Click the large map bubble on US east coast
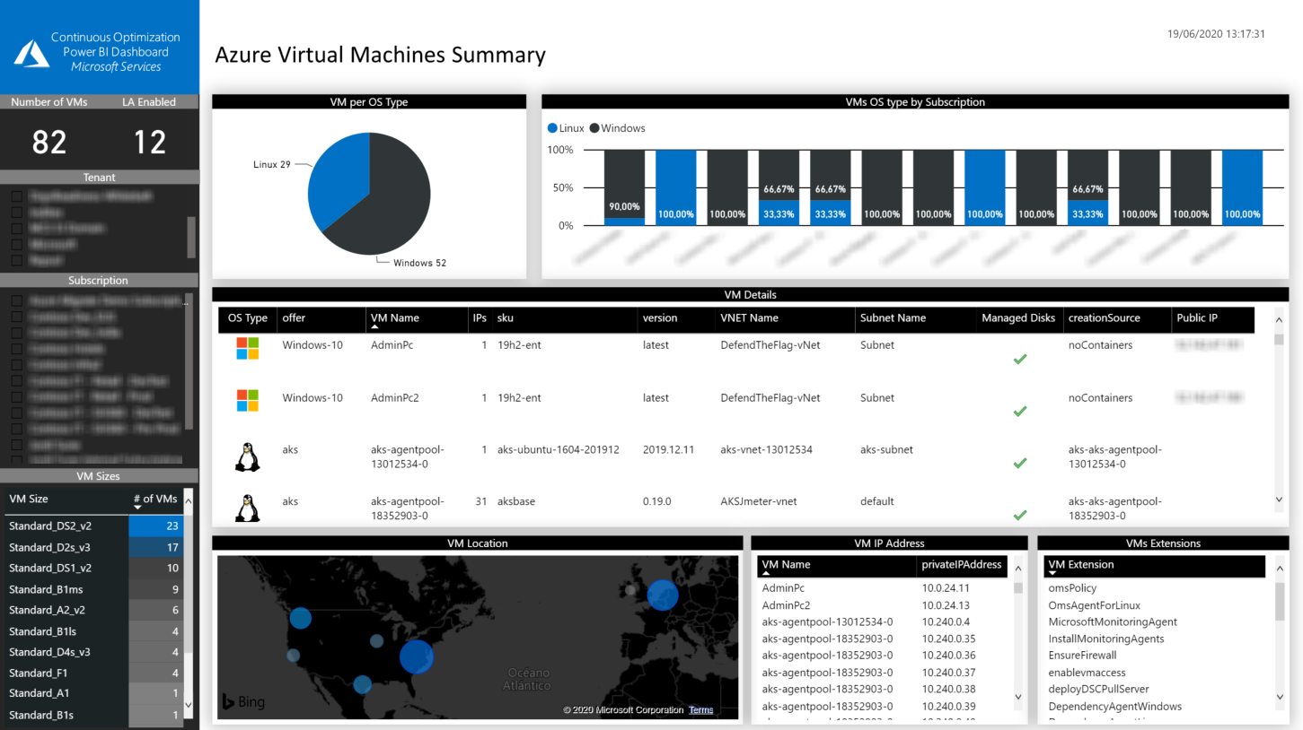 (416, 657)
